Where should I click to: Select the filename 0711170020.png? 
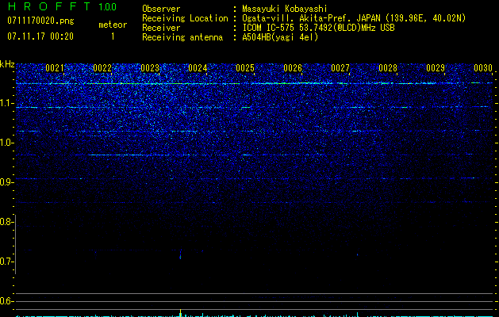tap(40, 21)
